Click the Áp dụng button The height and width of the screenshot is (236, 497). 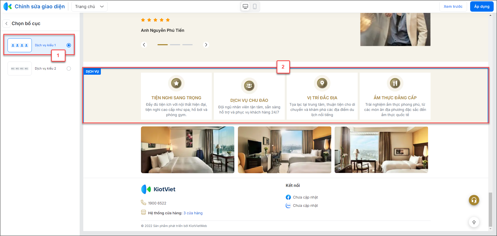pyautogui.click(x=482, y=6)
